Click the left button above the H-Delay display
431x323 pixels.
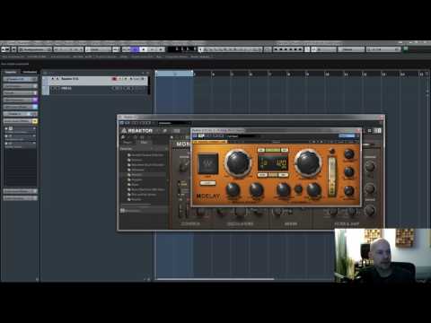click(261, 150)
